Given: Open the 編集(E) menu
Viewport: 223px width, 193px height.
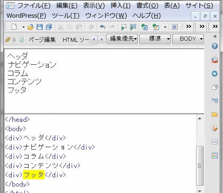Looking at the screenshot, I should [x=67, y=6].
